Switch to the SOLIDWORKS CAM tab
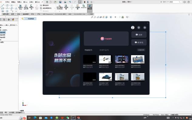 (x=79, y=14)
